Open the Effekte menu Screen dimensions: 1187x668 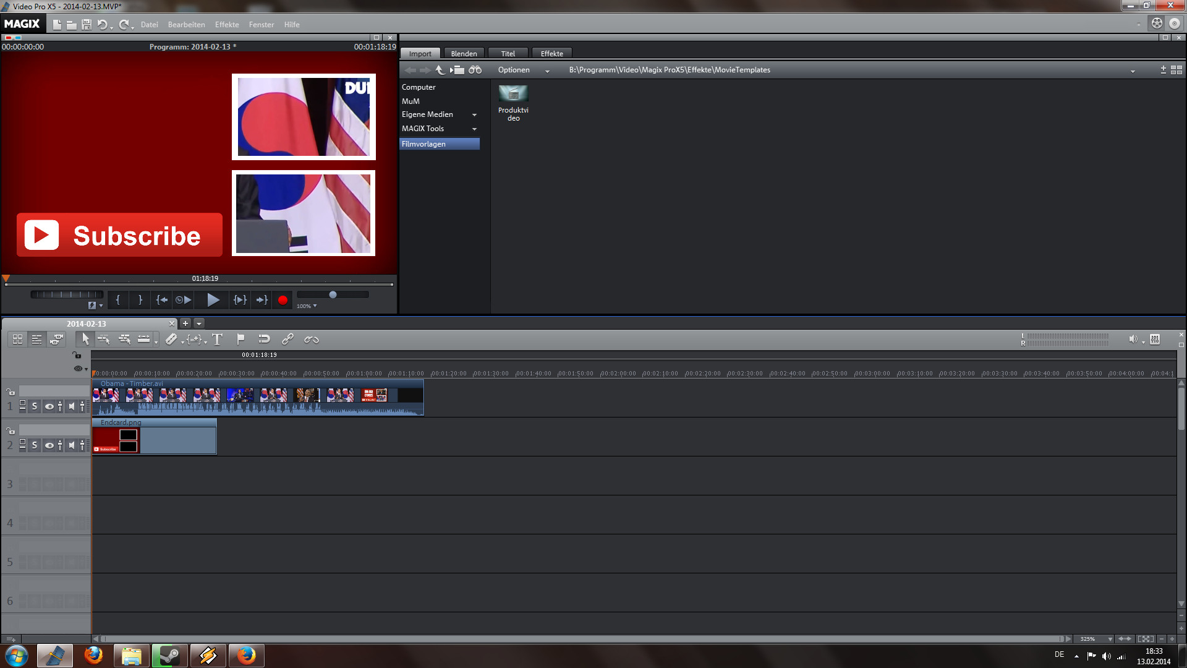click(x=227, y=25)
